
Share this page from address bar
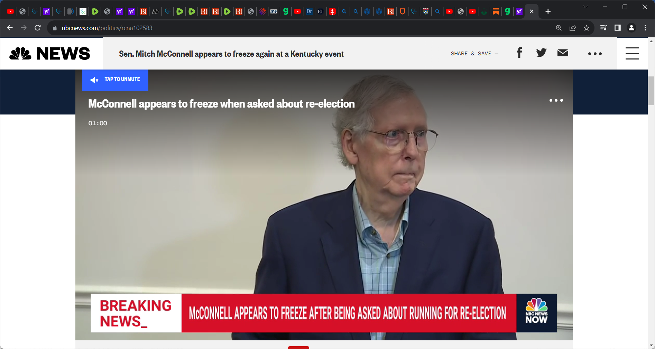(573, 28)
